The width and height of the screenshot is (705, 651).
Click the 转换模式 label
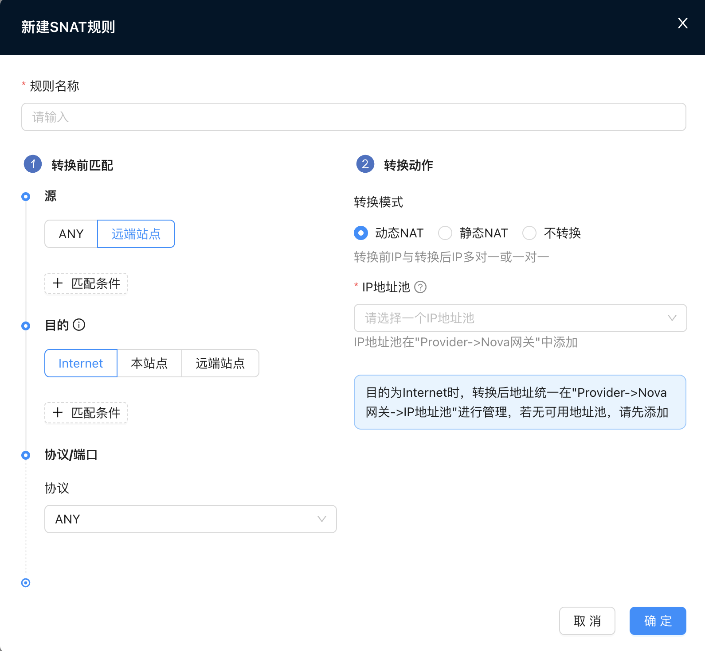tap(379, 202)
